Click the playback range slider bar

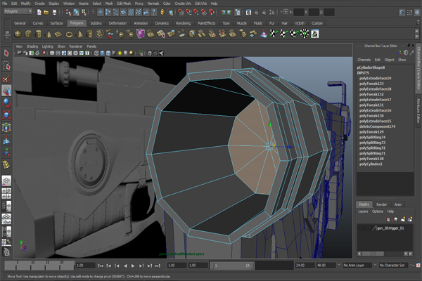[x=232, y=266]
